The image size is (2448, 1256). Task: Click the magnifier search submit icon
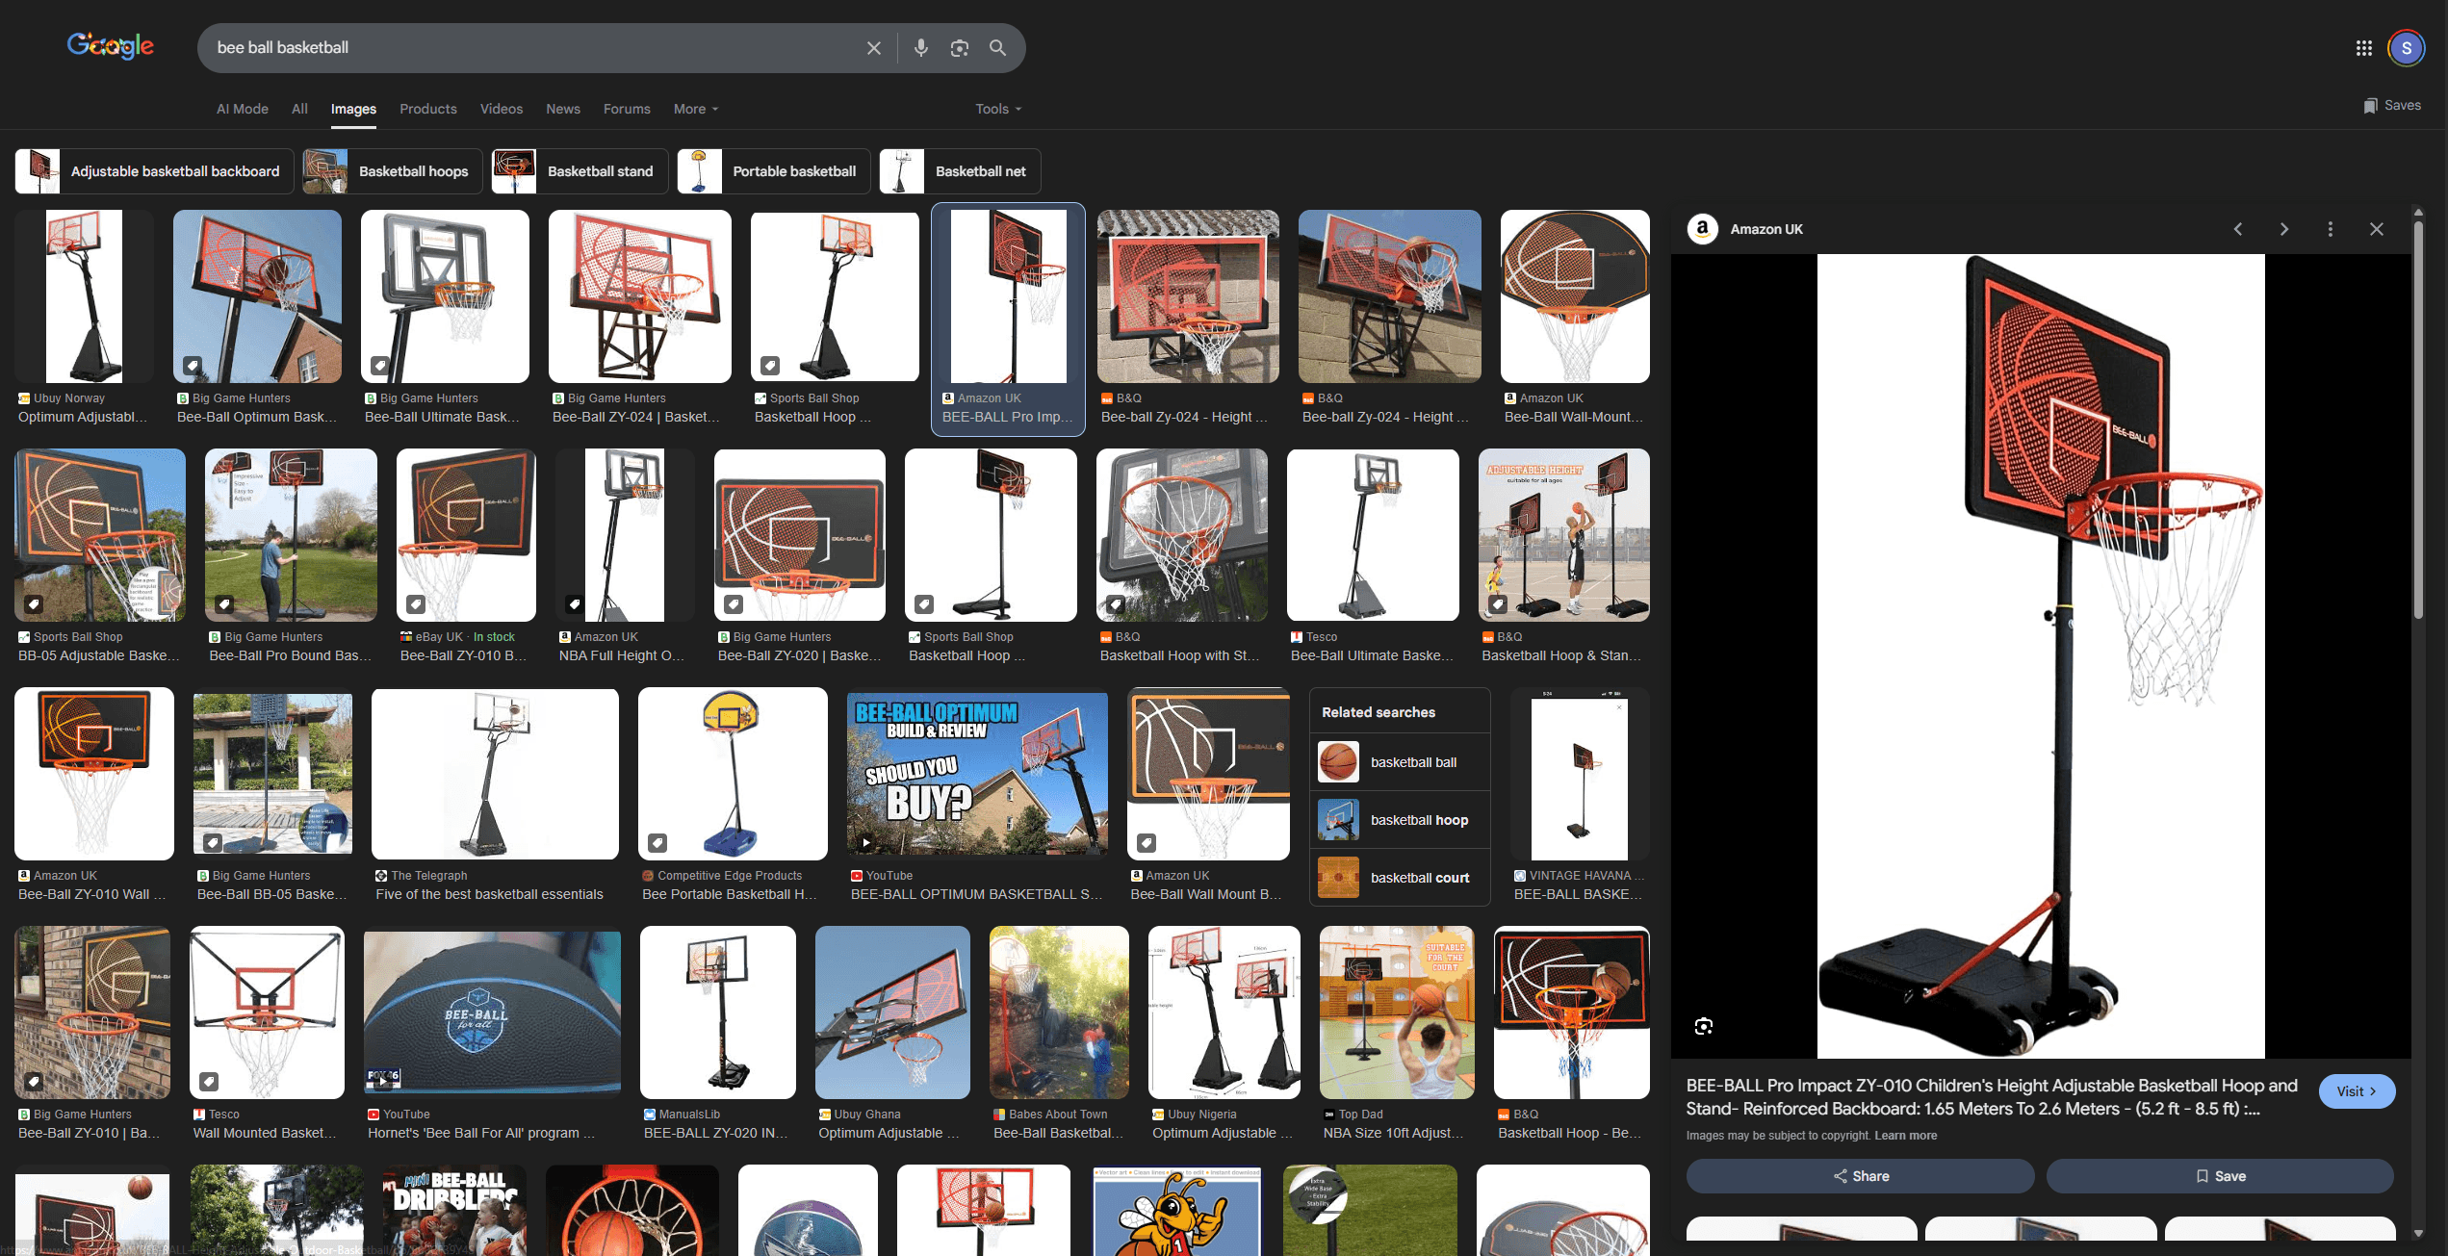click(x=997, y=48)
